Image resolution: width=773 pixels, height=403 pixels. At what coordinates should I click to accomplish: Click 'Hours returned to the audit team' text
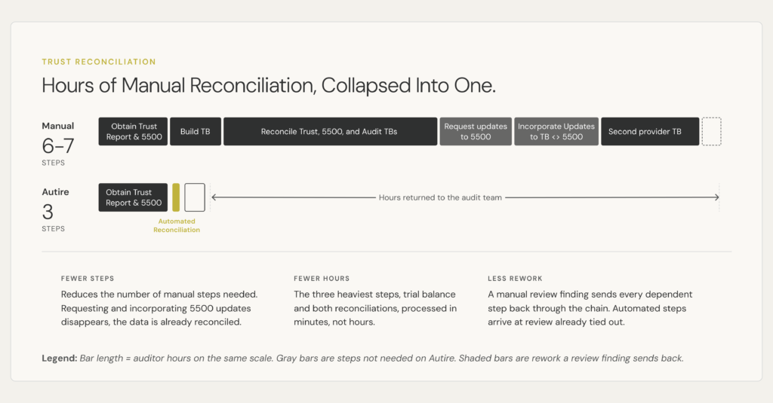click(x=440, y=197)
